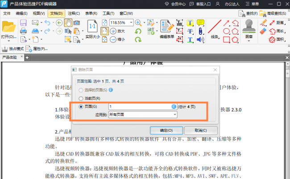The image size is (290, 179).
Task: Click the vertical scrollbar thumb of the document
Action: click(288, 74)
